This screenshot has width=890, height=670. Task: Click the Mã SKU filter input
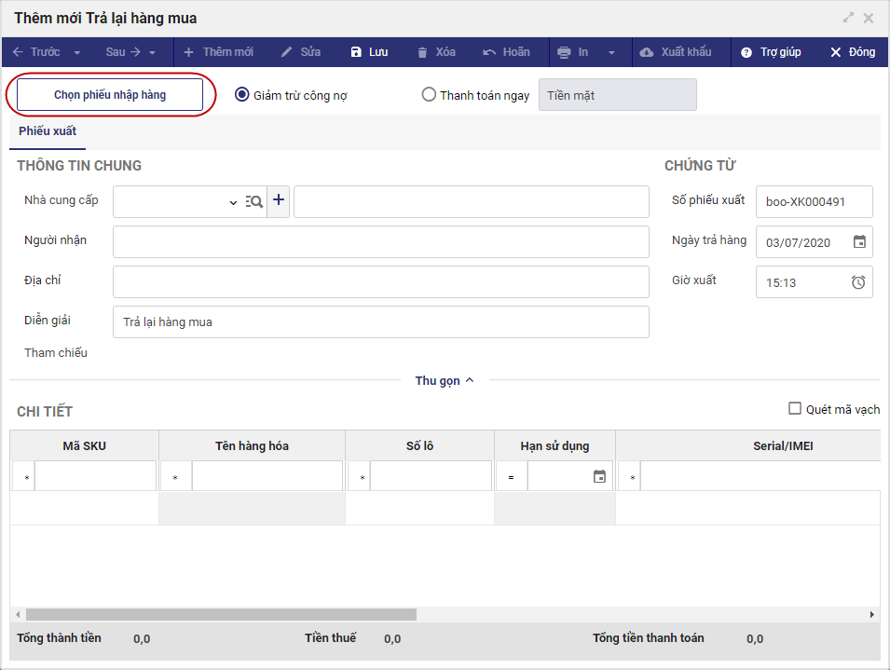click(95, 476)
